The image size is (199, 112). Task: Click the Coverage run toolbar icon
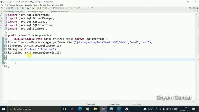pos(28,8)
